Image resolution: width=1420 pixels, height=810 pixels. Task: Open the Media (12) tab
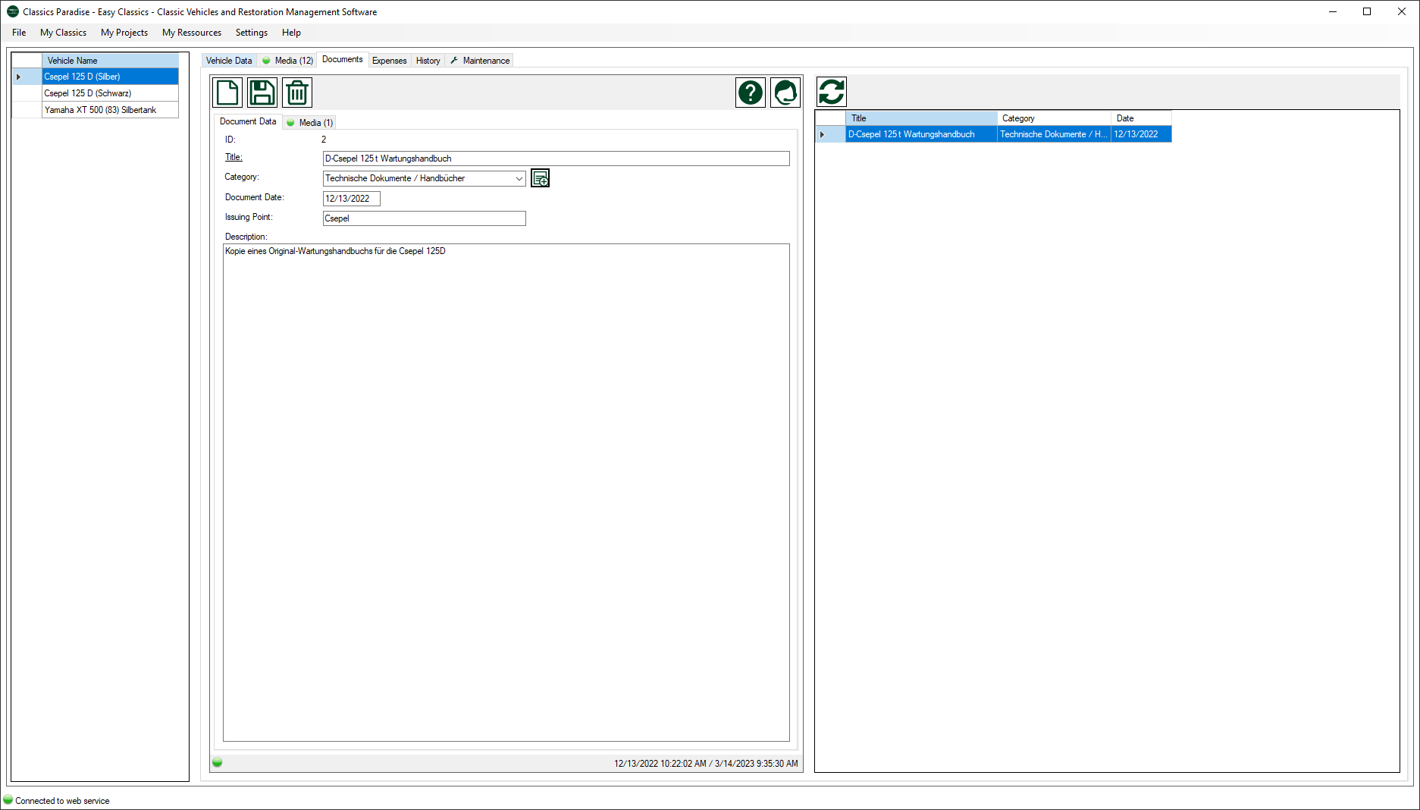point(288,61)
